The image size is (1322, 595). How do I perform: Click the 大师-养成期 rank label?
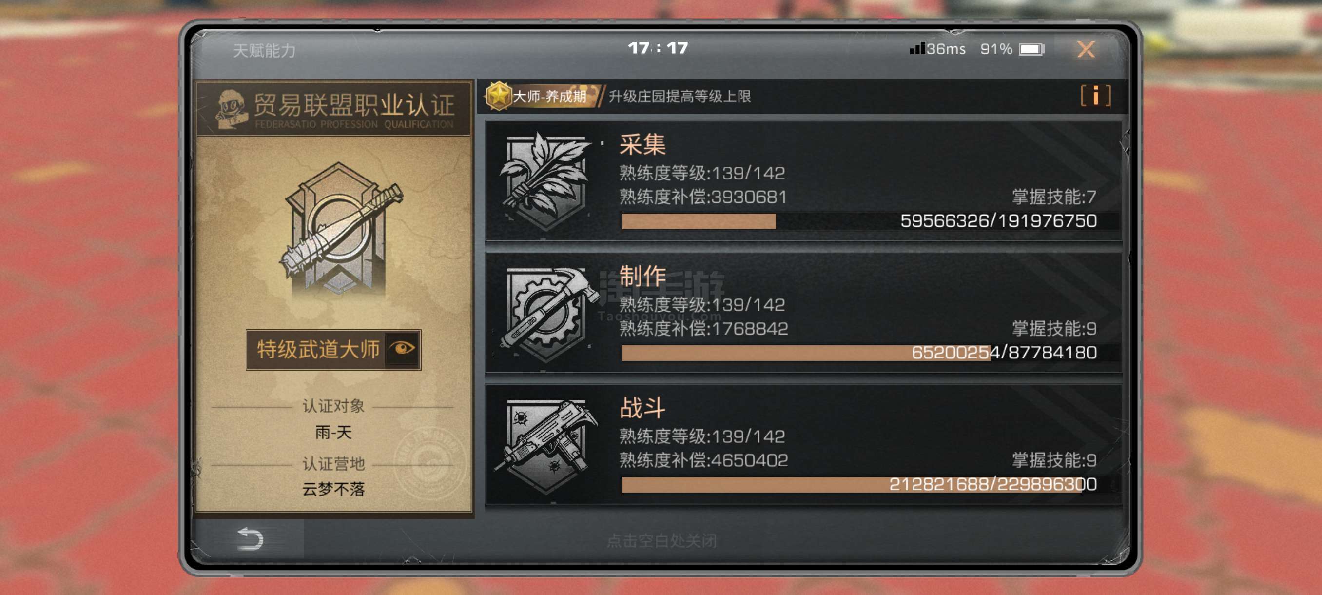549,97
